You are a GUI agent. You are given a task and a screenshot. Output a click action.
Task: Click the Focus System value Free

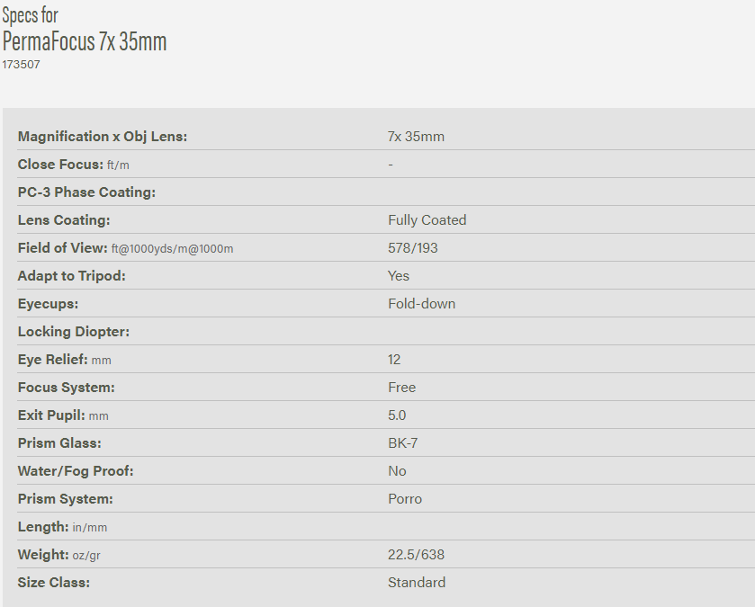401,388
